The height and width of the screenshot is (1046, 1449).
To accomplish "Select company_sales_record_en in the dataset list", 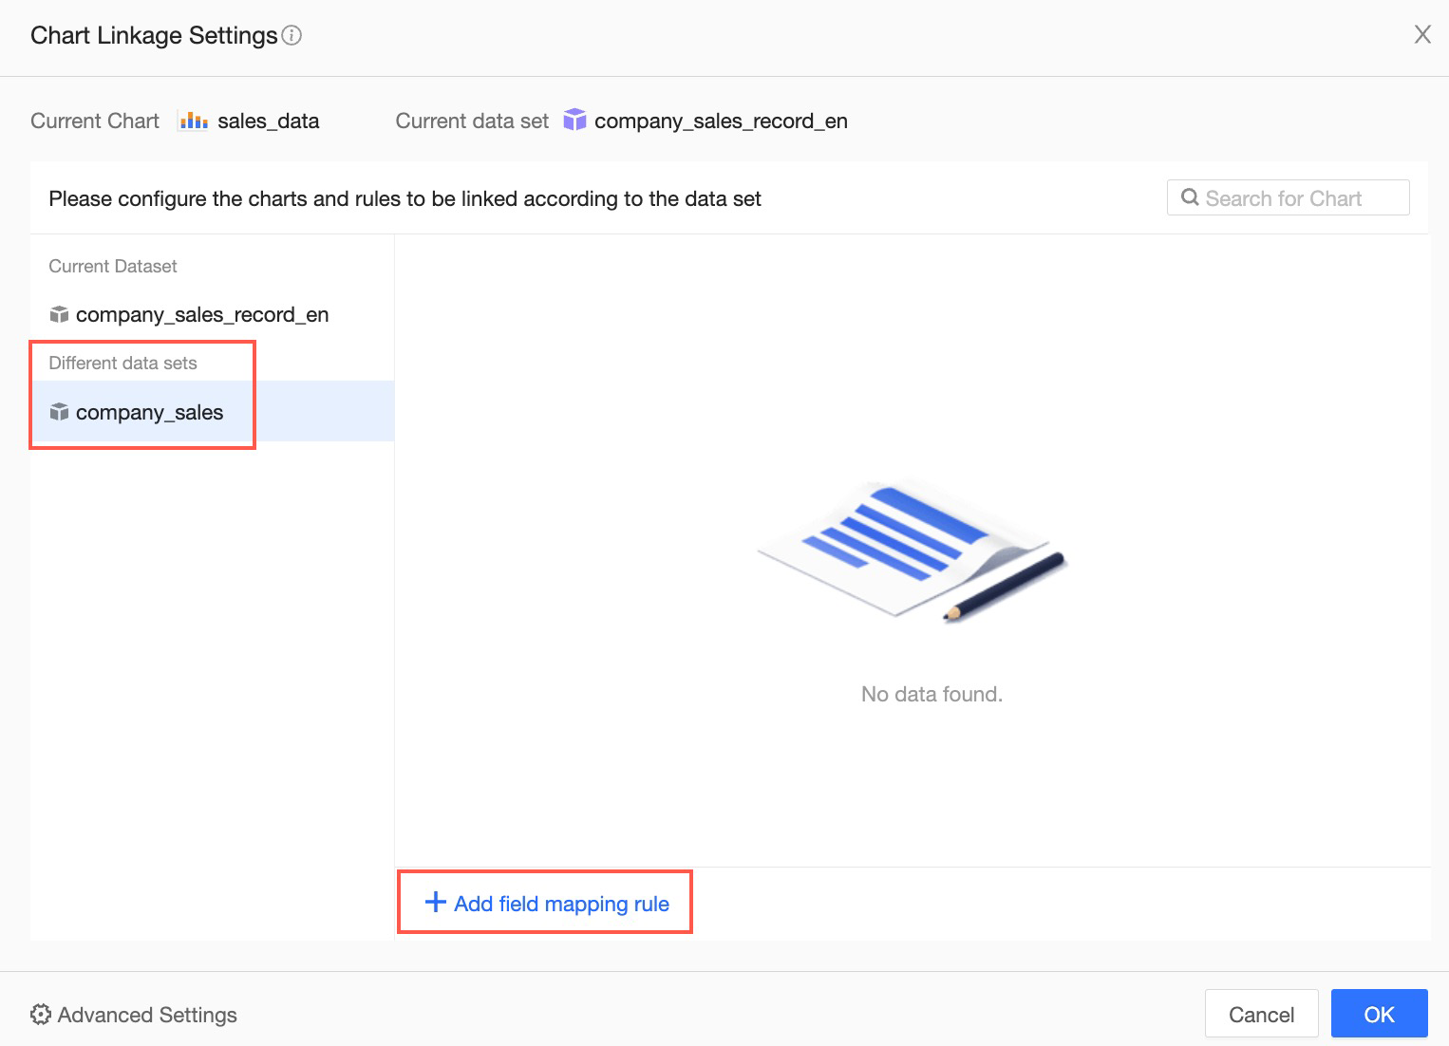I will pyautogui.click(x=202, y=315).
